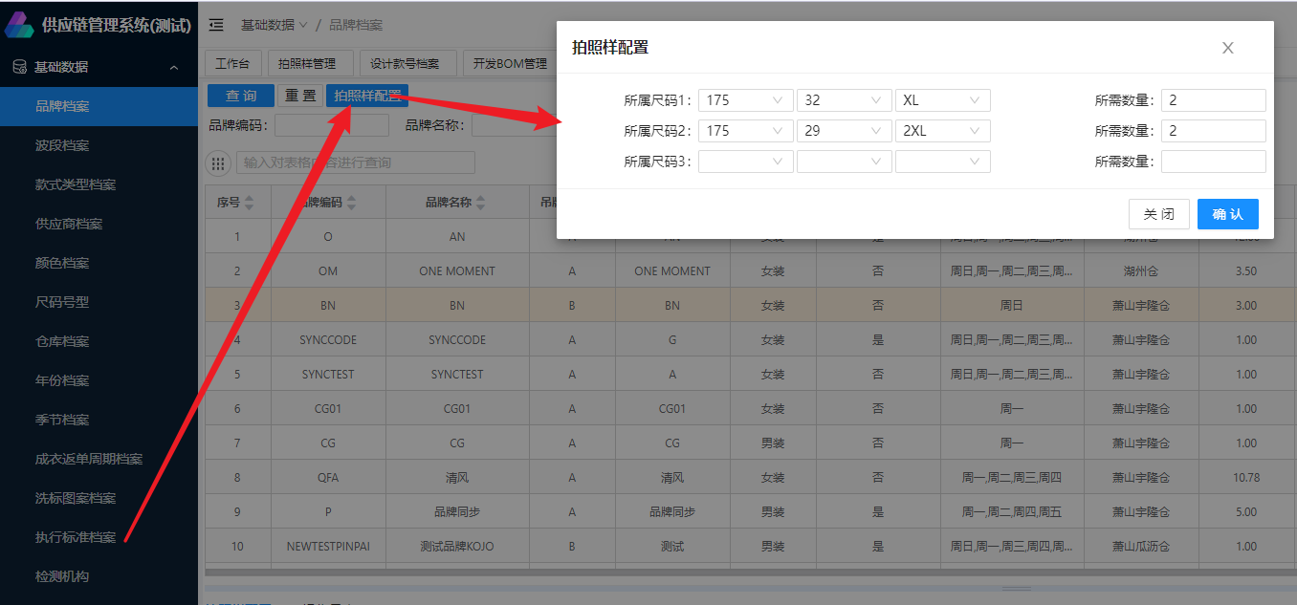Screen dimensions: 1297x605
Task: Switch to the 设计款号档案 tab
Action: click(x=406, y=64)
